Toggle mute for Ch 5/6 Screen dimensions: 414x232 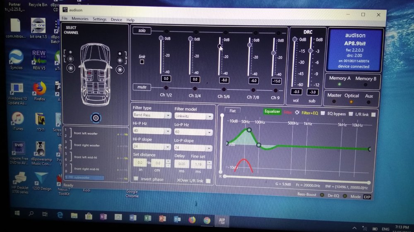(x=224, y=89)
